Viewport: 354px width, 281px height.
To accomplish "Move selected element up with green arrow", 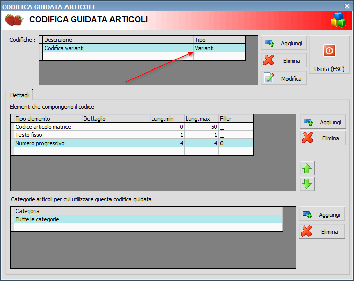I will click(307, 169).
